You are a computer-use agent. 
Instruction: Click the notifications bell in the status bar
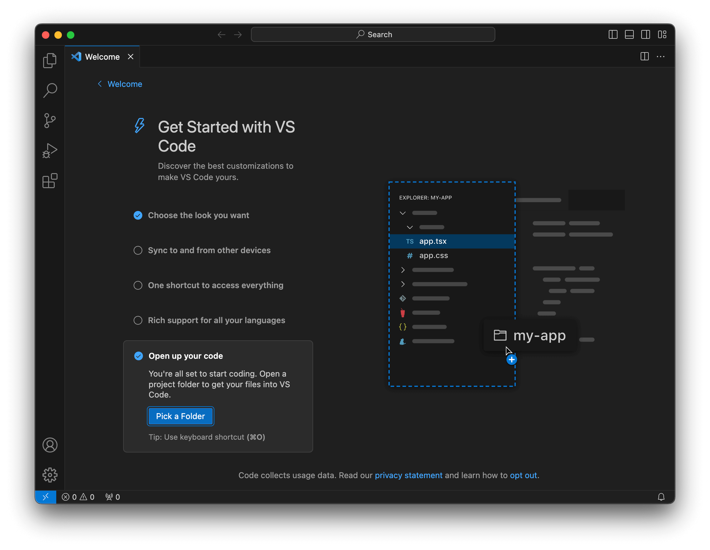click(662, 497)
